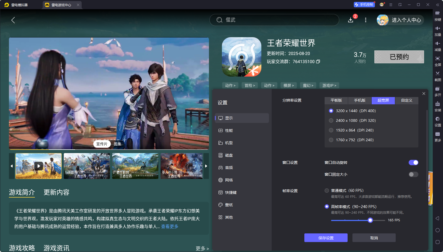
Task: Show next screenshots with right arrow
Action: [x=206, y=166]
